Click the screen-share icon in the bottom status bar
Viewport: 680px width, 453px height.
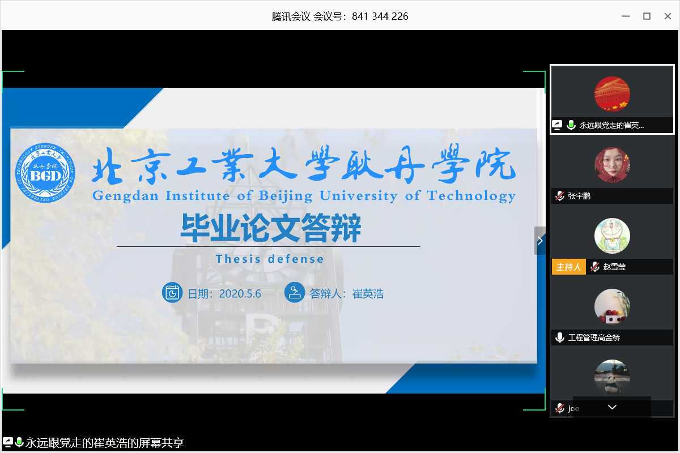[8, 442]
